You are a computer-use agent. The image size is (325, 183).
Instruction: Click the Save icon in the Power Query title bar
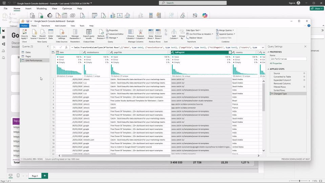coord(27,21)
